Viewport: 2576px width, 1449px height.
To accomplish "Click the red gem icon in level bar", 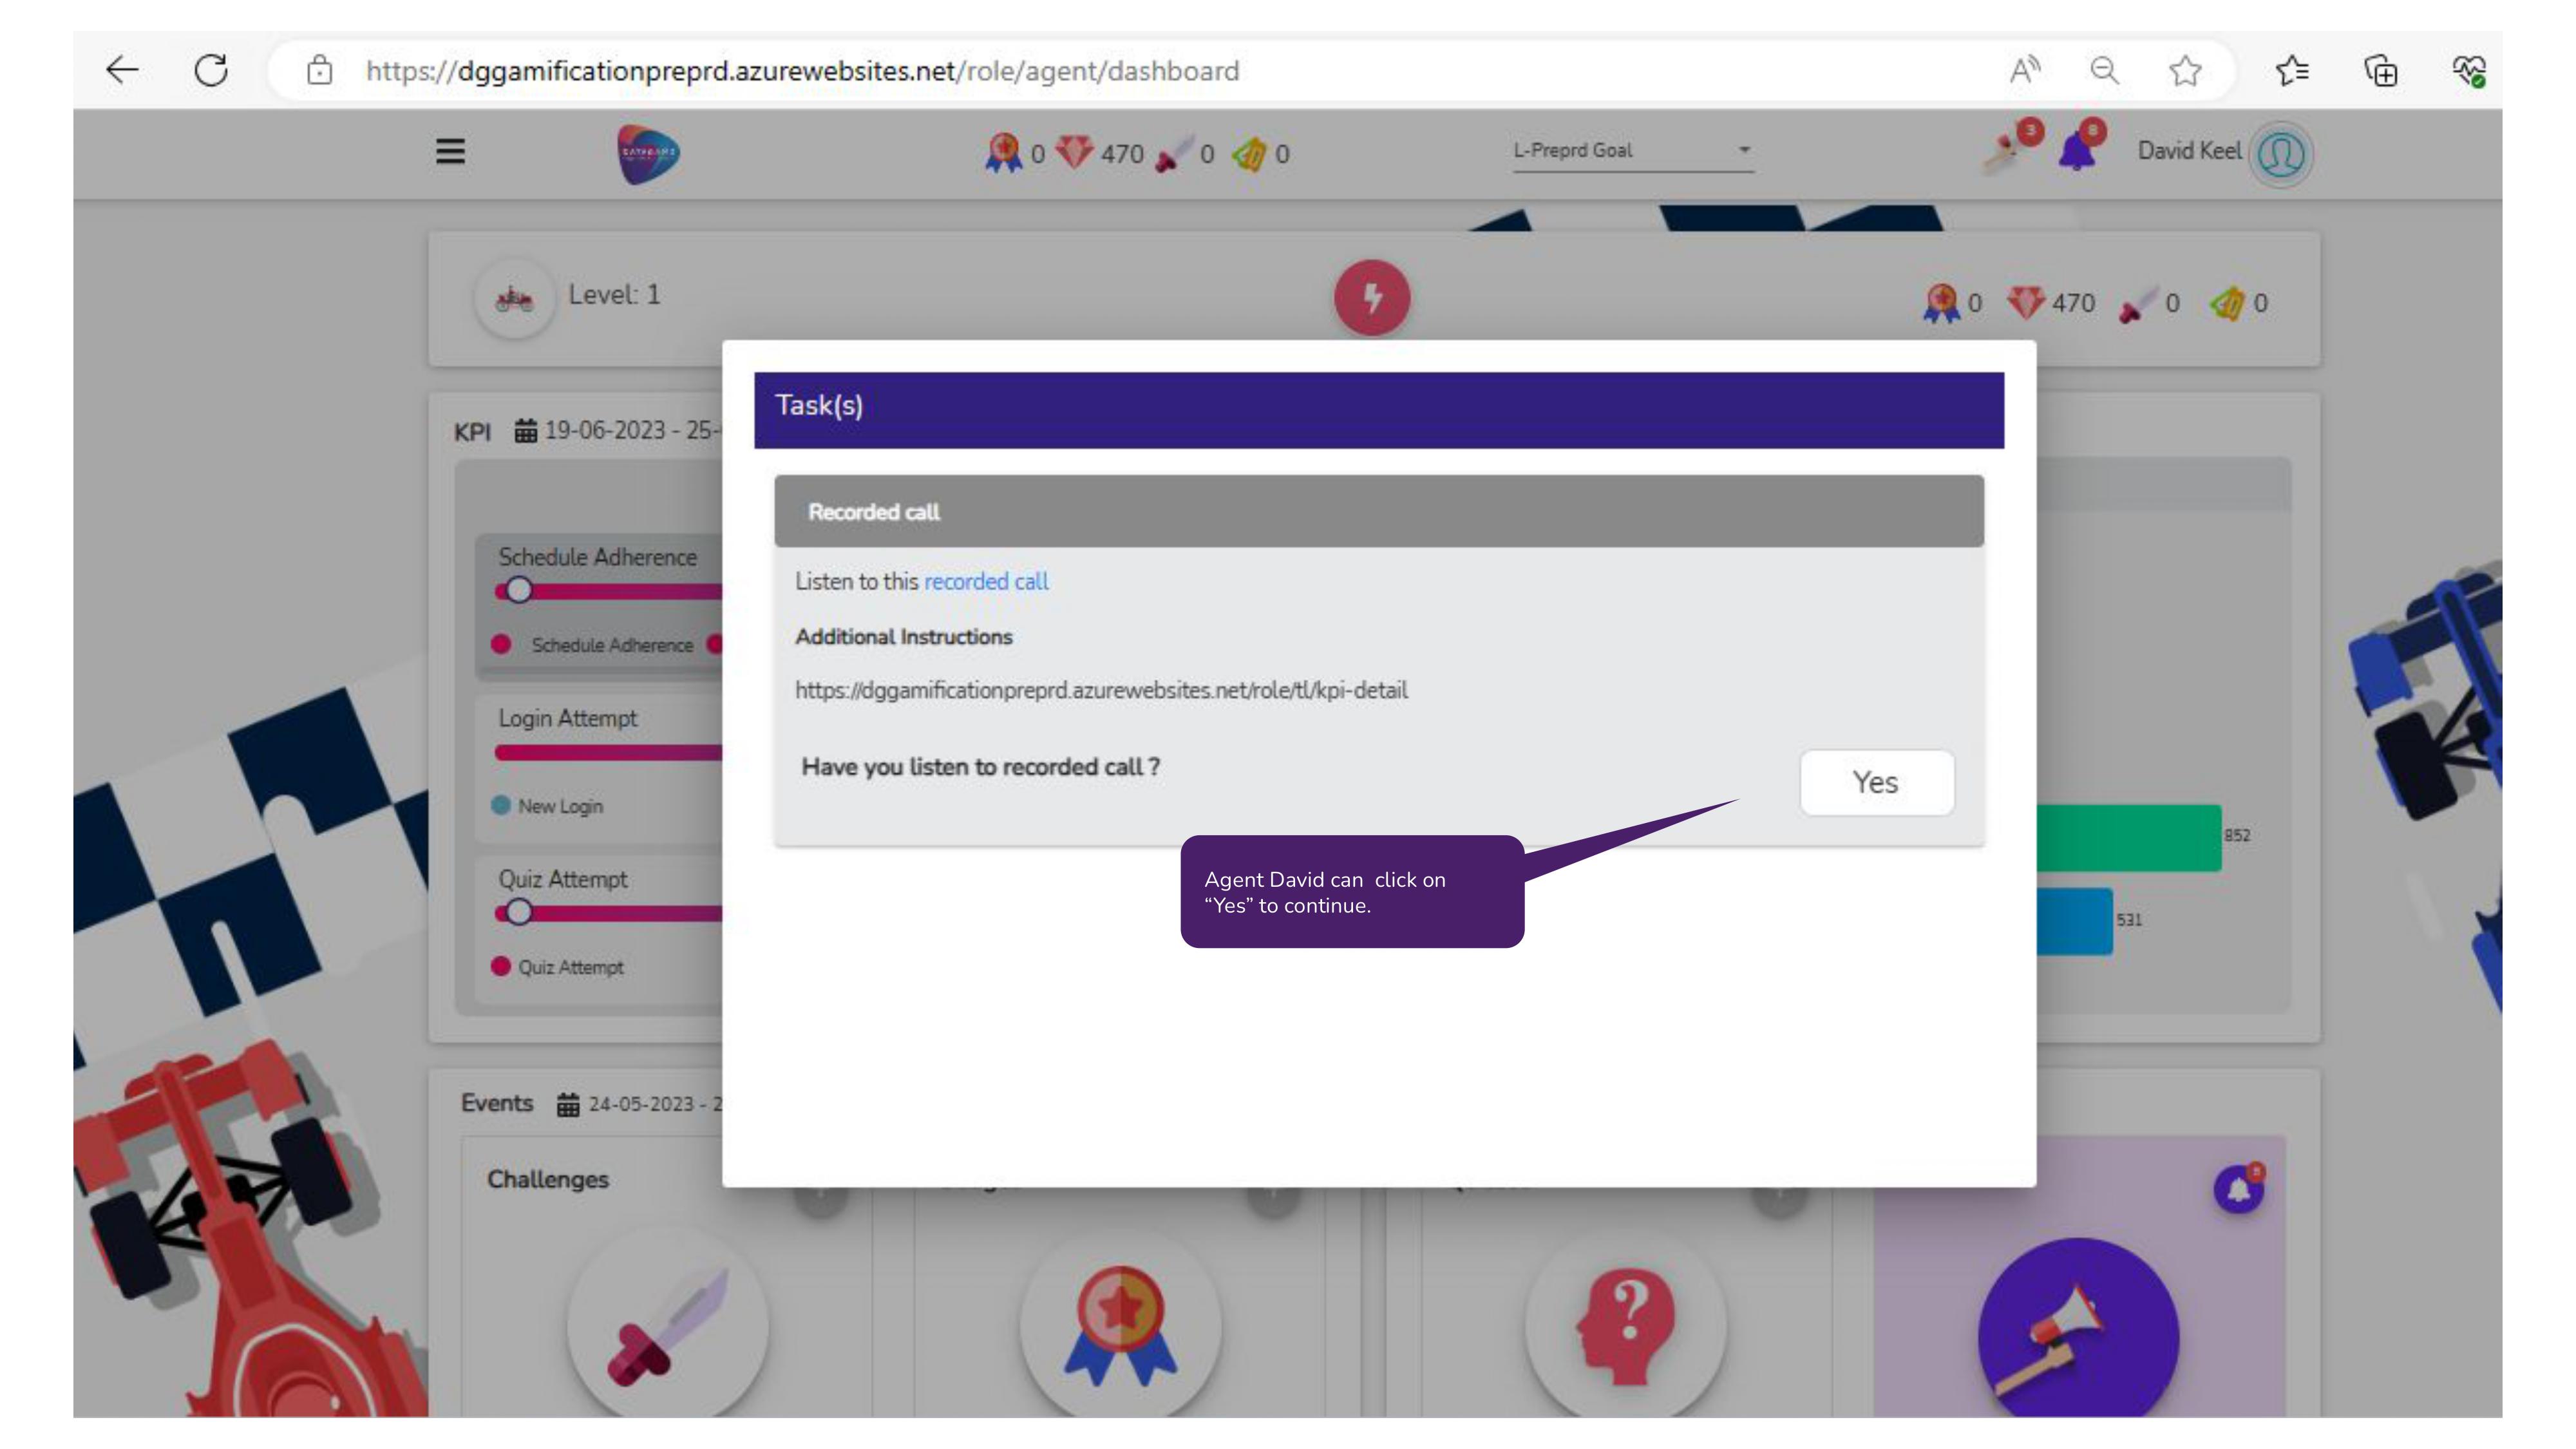I will [x=2026, y=303].
